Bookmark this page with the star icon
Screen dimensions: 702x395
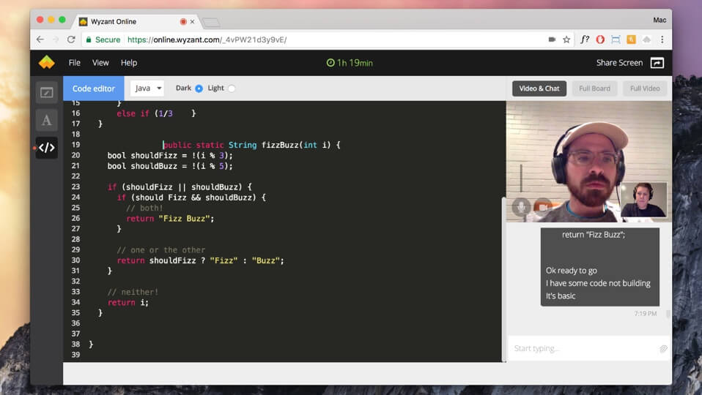[566, 39]
